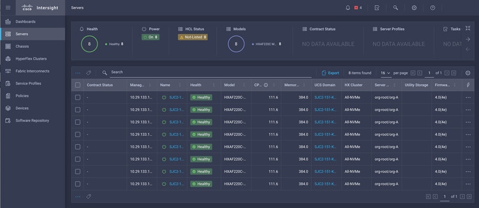Screen dimensions: 479x208
Task: Click the tag icon below the table
Action: click(x=89, y=196)
